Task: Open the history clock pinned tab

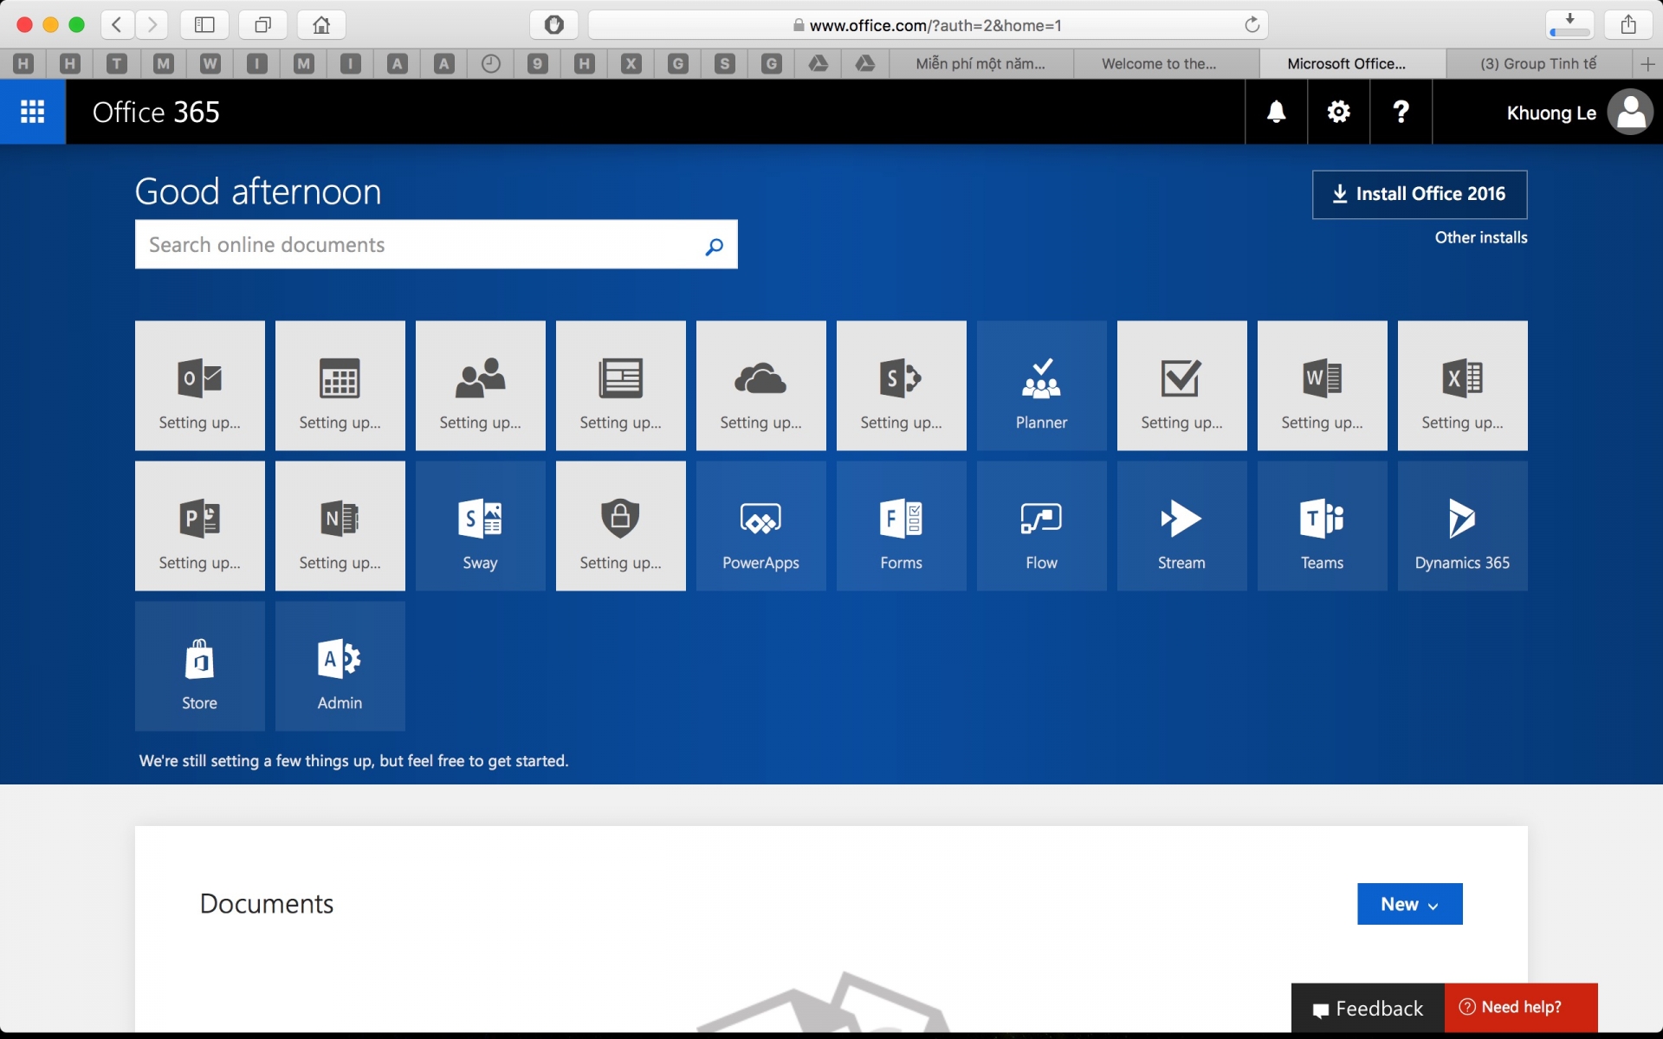Action: (x=491, y=63)
